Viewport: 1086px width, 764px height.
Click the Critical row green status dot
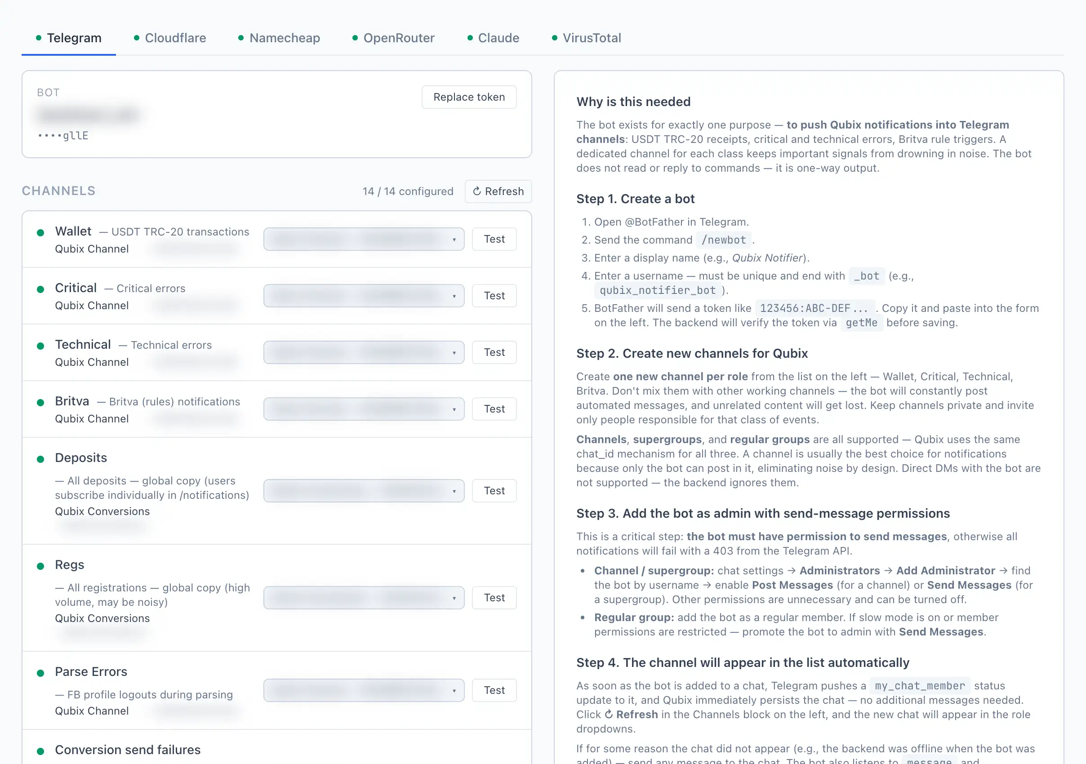pos(40,289)
